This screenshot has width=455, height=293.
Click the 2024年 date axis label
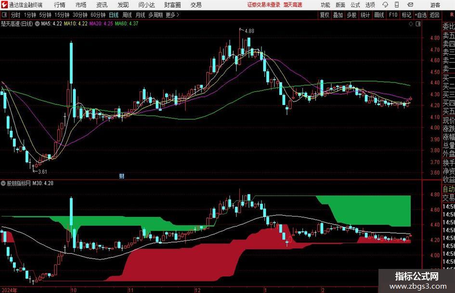[9, 290]
